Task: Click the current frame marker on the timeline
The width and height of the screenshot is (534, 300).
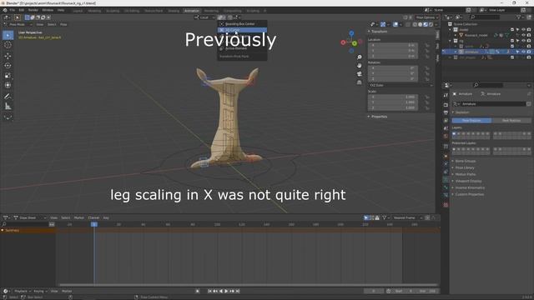Action: click(x=94, y=224)
